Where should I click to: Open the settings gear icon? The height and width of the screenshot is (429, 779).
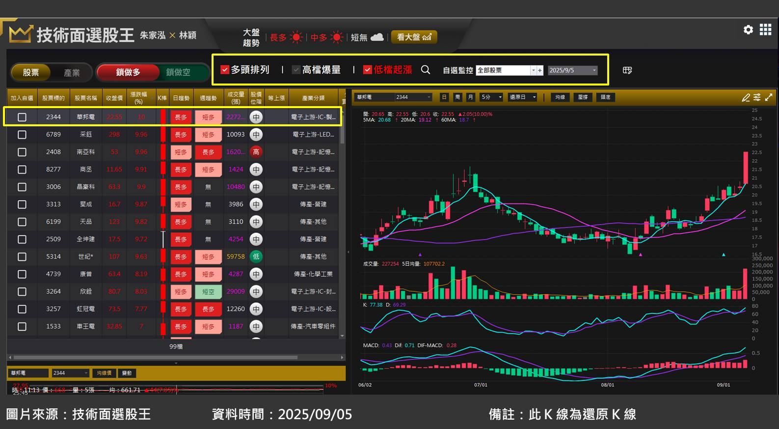click(x=748, y=30)
